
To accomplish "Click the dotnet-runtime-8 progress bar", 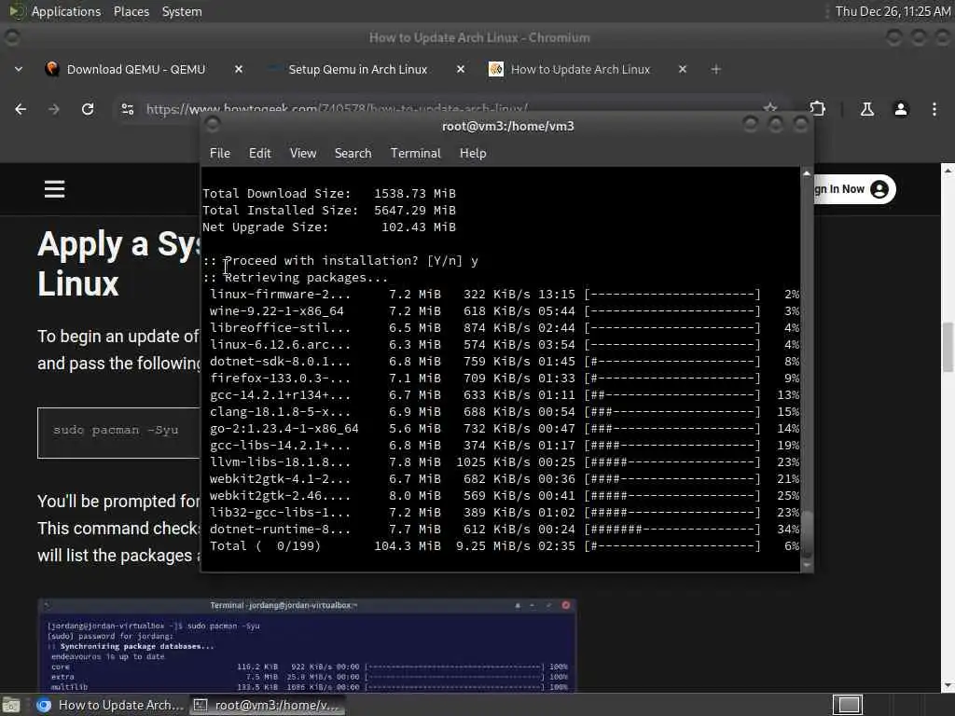I will pos(672,530).
